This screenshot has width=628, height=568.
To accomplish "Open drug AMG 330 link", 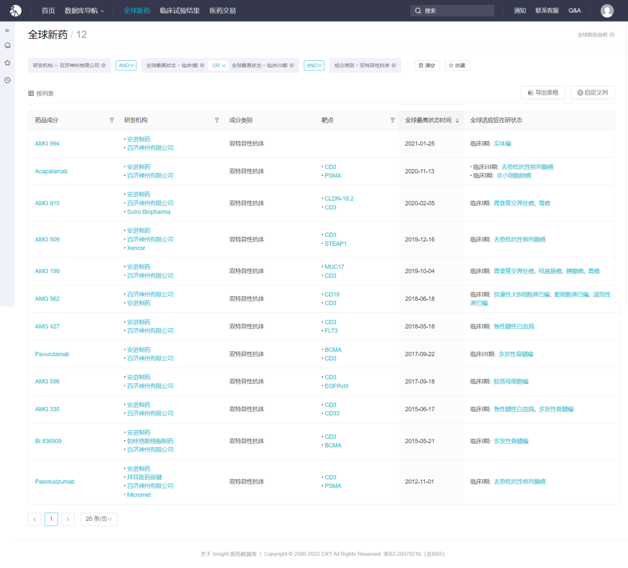I will tap(47, 409).
